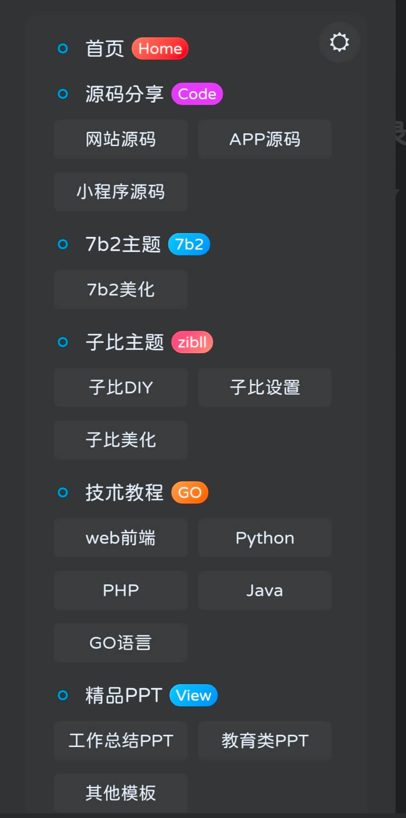Click the purple Code badge
Viewport: 406px width, 818px height.
pos(197,94)
